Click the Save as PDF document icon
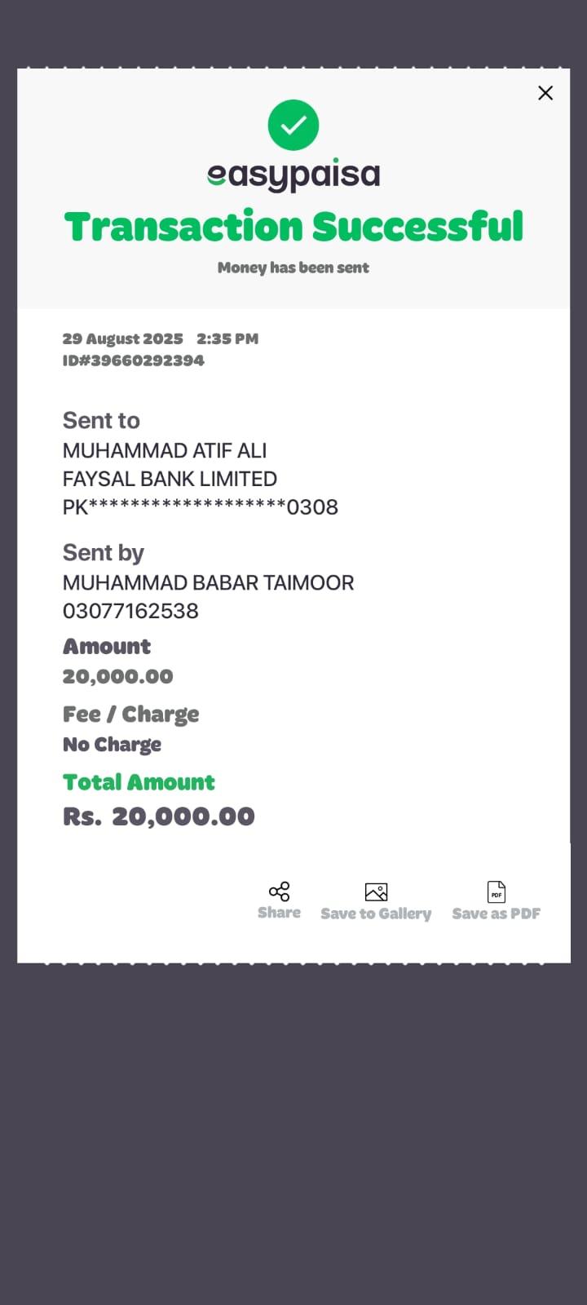The width and height of the screenshot is (587, 1305). pos(496,891)
